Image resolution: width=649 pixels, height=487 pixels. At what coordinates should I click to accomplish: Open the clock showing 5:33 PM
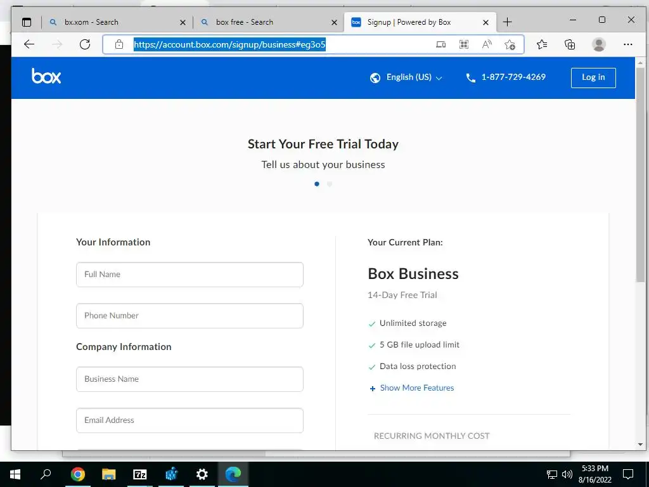(x=594, y=474)
